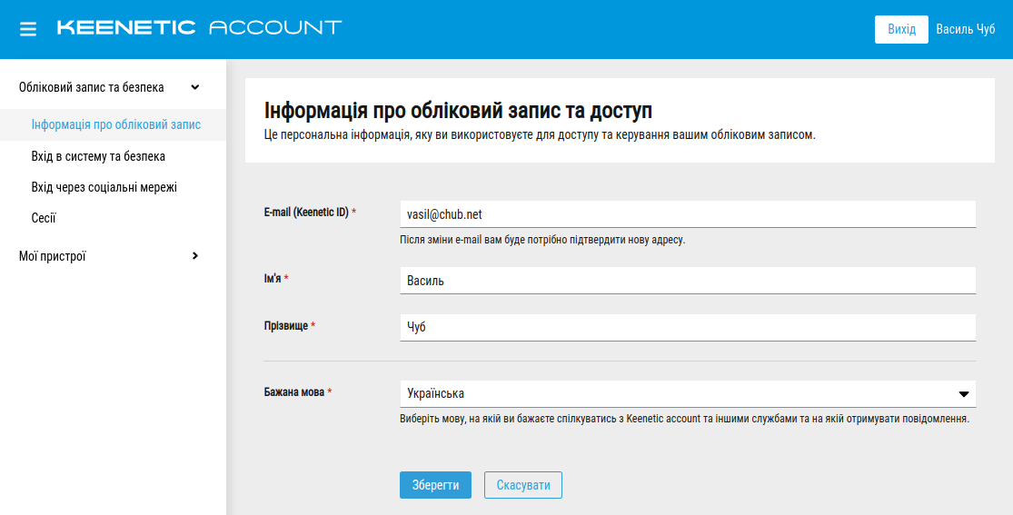Click the Василь Чуб username in header
Viewport: 1013px width, 515px height.
tap(965, 29)
